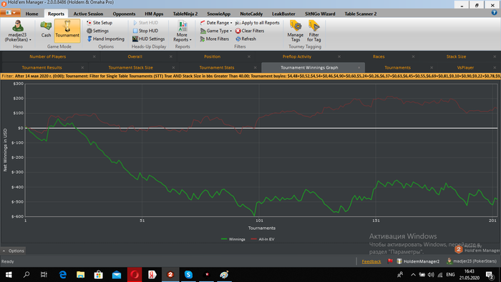Image resolution: width=501 pixels, height=282 pixels.
Task: Open Windows taskbar search
Action: (x=26, y=274)
